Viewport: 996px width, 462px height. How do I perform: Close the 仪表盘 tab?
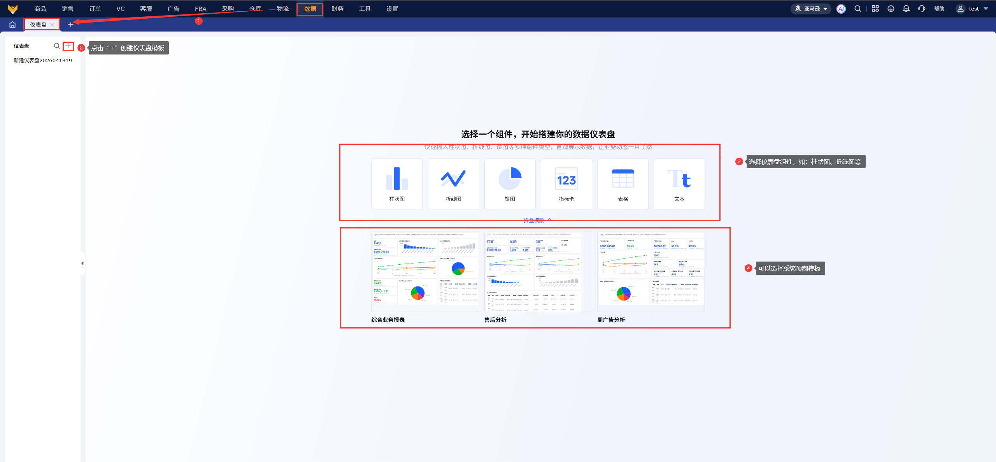(x=52, y=25)
